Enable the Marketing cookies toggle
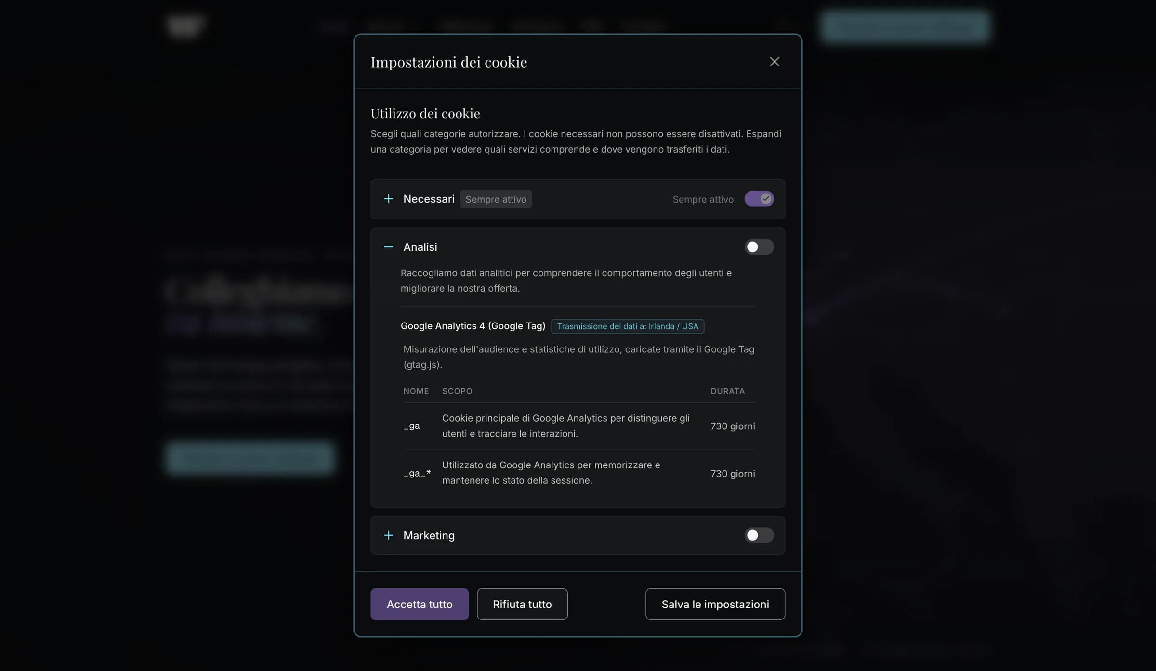The height and width of the screenshot is (671, 1156). pos(759,535)
